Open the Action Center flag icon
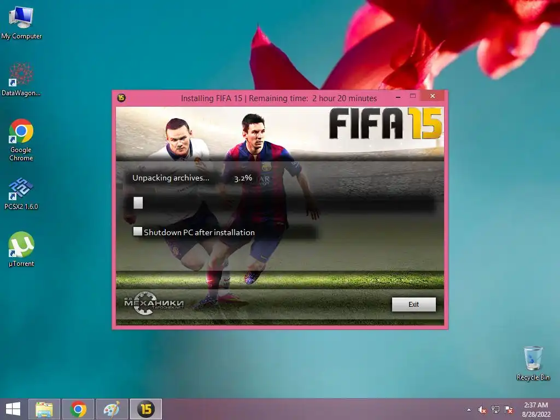 pos(509,410)
